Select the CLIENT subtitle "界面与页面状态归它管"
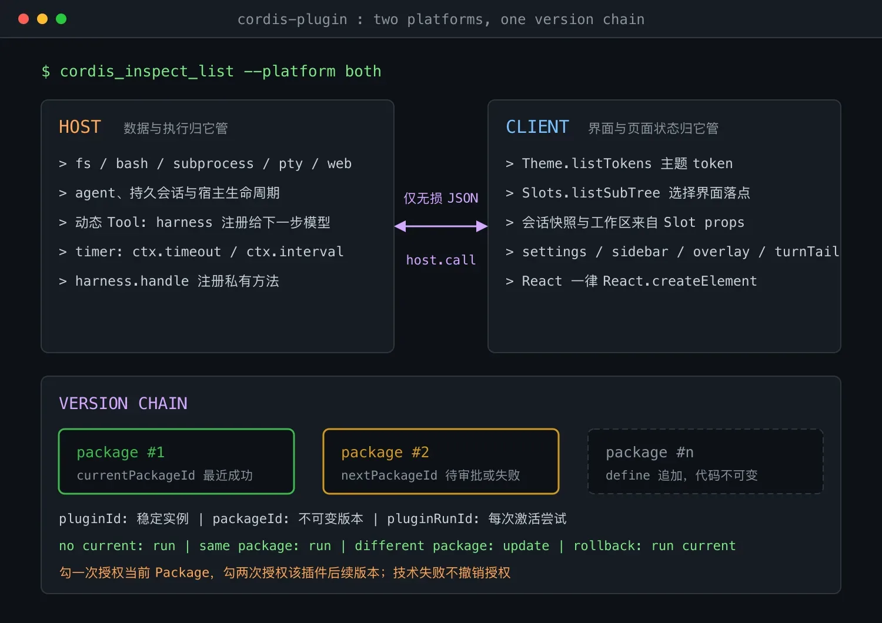This screenshot has width=882, height=623. (x=653, y=128)
